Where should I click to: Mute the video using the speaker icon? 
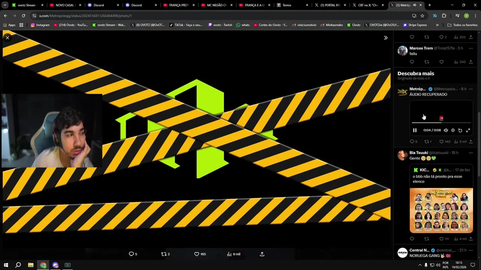click(446, 130)
